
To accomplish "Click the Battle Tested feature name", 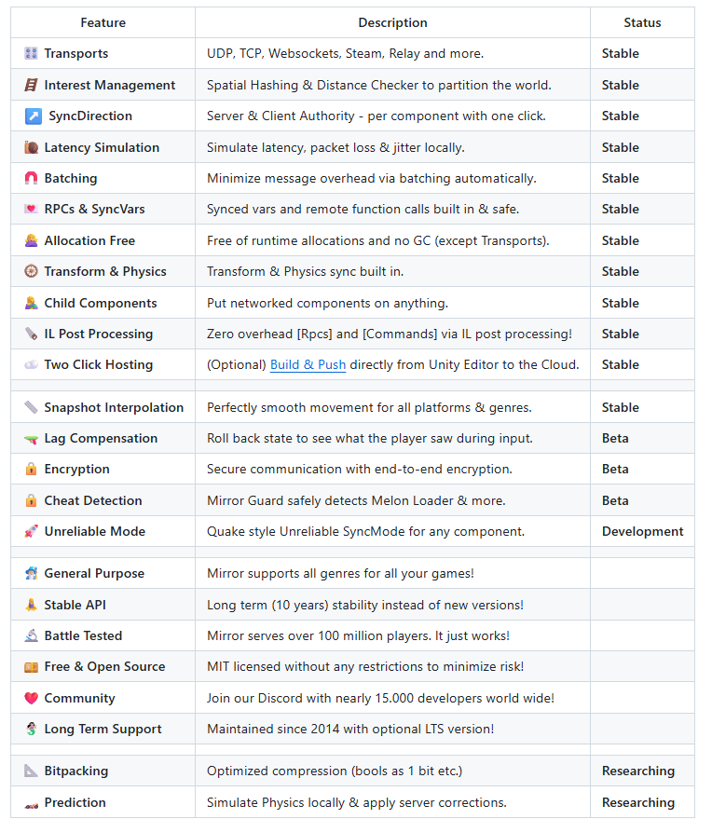I will coord(83,635).
